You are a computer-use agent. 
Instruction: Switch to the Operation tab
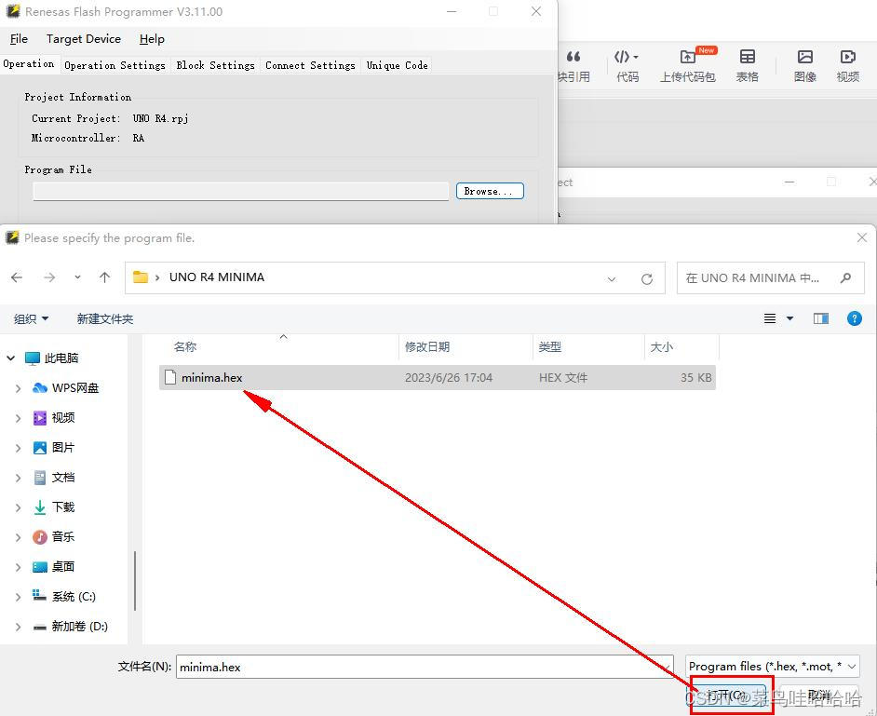click(x=29, y=63)
